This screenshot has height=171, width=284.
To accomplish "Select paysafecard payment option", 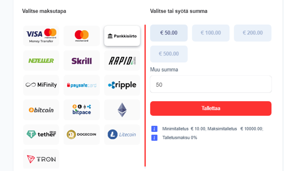I will (81, 85).
